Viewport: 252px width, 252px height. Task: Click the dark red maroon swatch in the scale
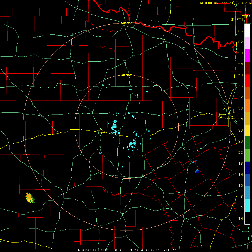tap(247, 68)
